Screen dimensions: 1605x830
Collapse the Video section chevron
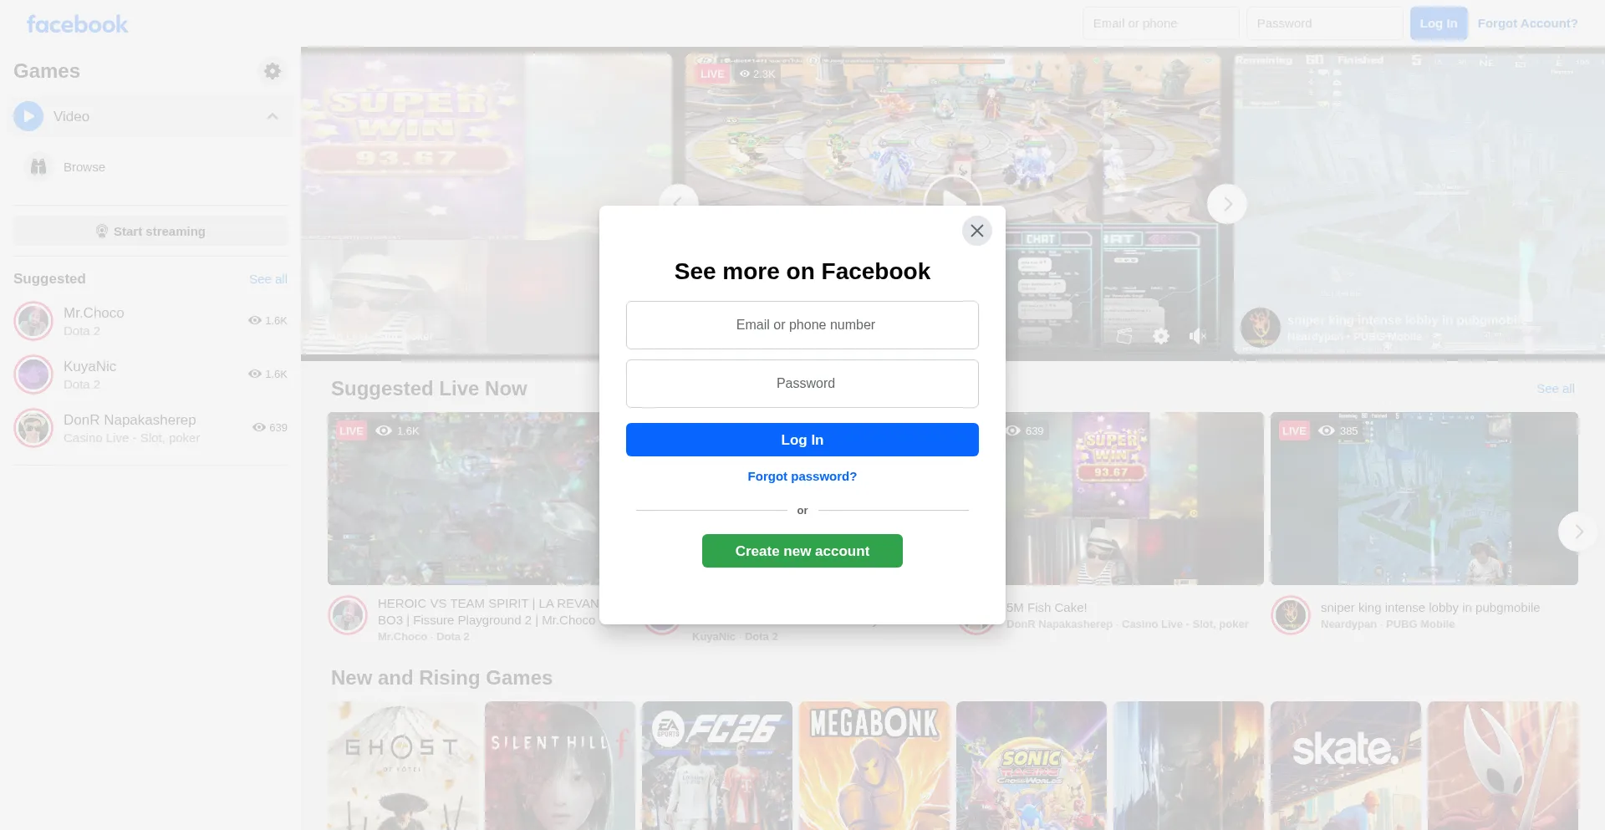(x=273, y=116)
